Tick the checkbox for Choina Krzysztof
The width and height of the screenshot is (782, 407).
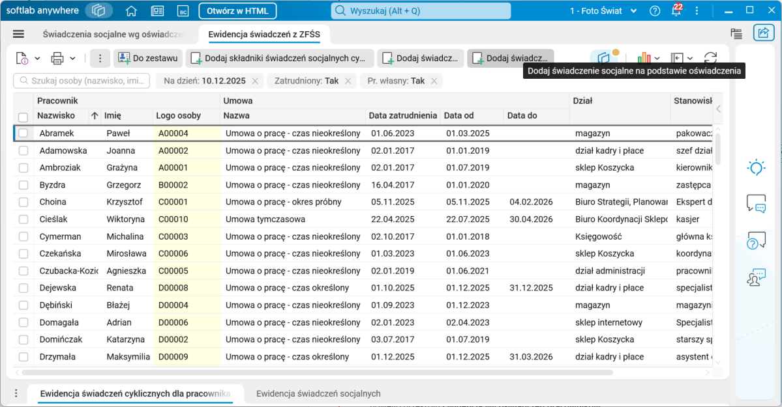[23, 203]
